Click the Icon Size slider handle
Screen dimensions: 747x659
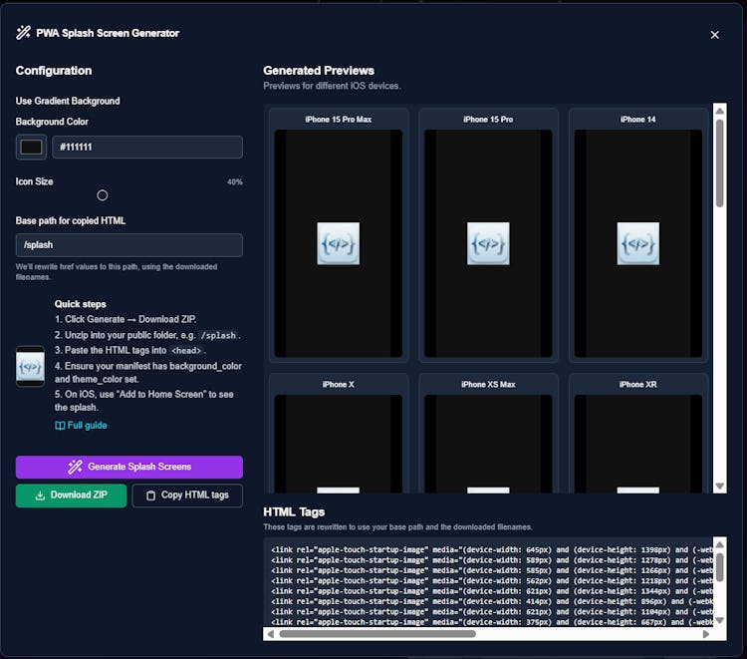103,195
